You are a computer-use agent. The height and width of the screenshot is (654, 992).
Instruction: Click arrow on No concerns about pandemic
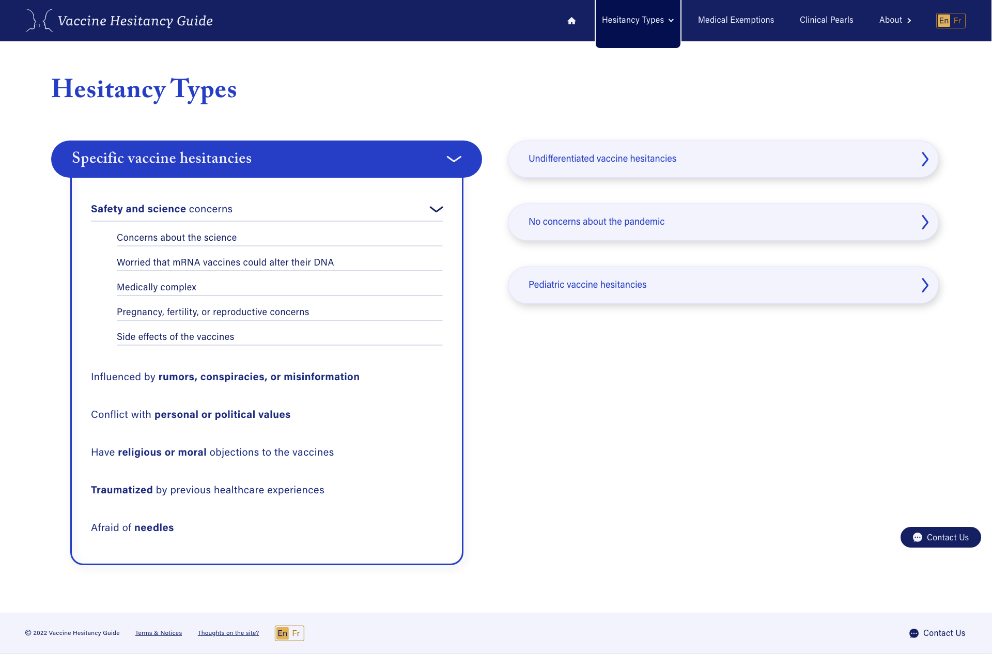pos(925,222)
